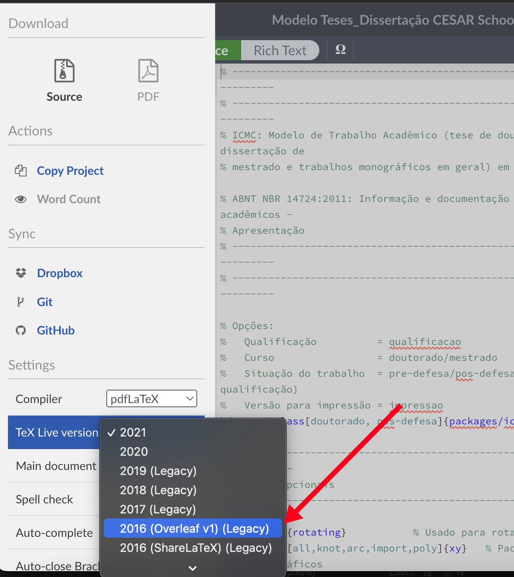The width and height of the screenshot is (514, 577).
Task: Click the Git branch icon
Action: (20, 302)
